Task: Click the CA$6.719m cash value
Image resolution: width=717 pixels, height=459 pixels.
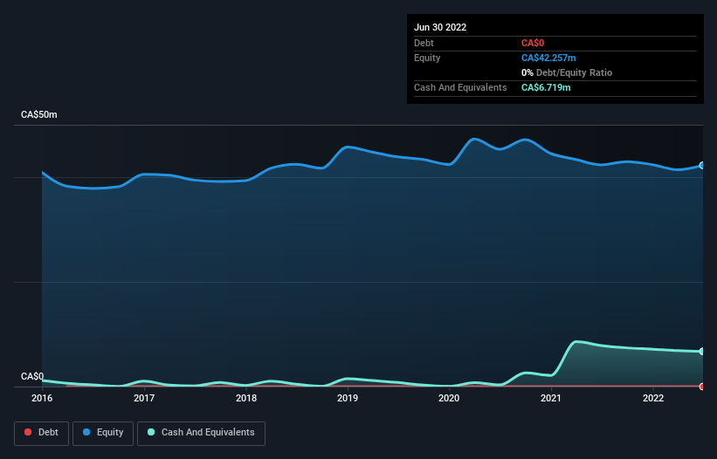Action: pyautogui.click(x=546, y=87)
